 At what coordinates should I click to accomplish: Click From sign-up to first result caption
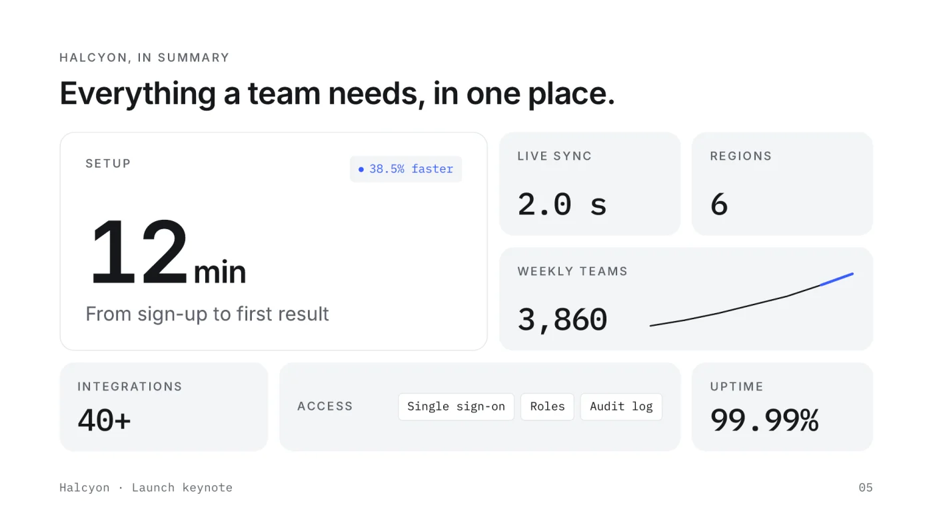(207, 314)
